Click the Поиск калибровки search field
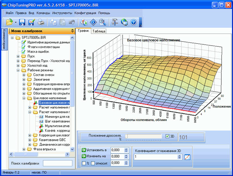The image size is (233, 176). click(57, 163)
